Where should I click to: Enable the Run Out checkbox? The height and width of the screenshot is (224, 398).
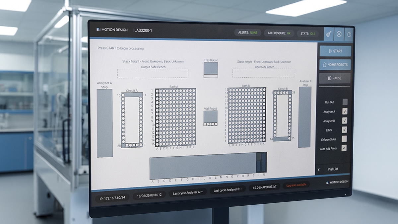pyautogui.click(x=345, y=102)
